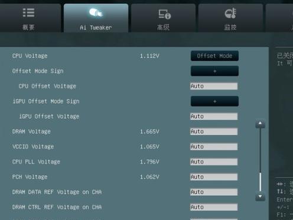Click the 1.796V CPU PLL reading
Screen dimensions: 293x220
(149, 162)
